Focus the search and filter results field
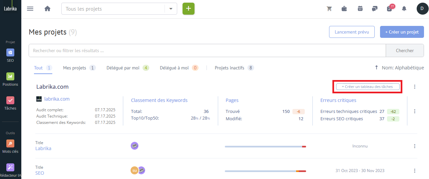This screenshot has height=179, width=429. [x=207, y=50]
